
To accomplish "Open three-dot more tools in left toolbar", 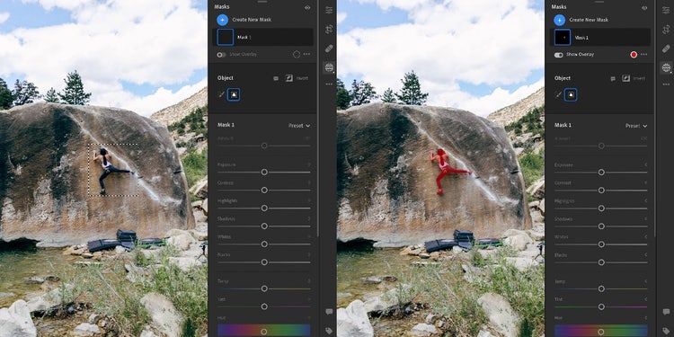I will (x=329, y=84).
